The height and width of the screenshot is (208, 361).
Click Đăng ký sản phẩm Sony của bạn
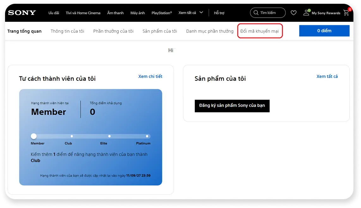click(232, 106)
